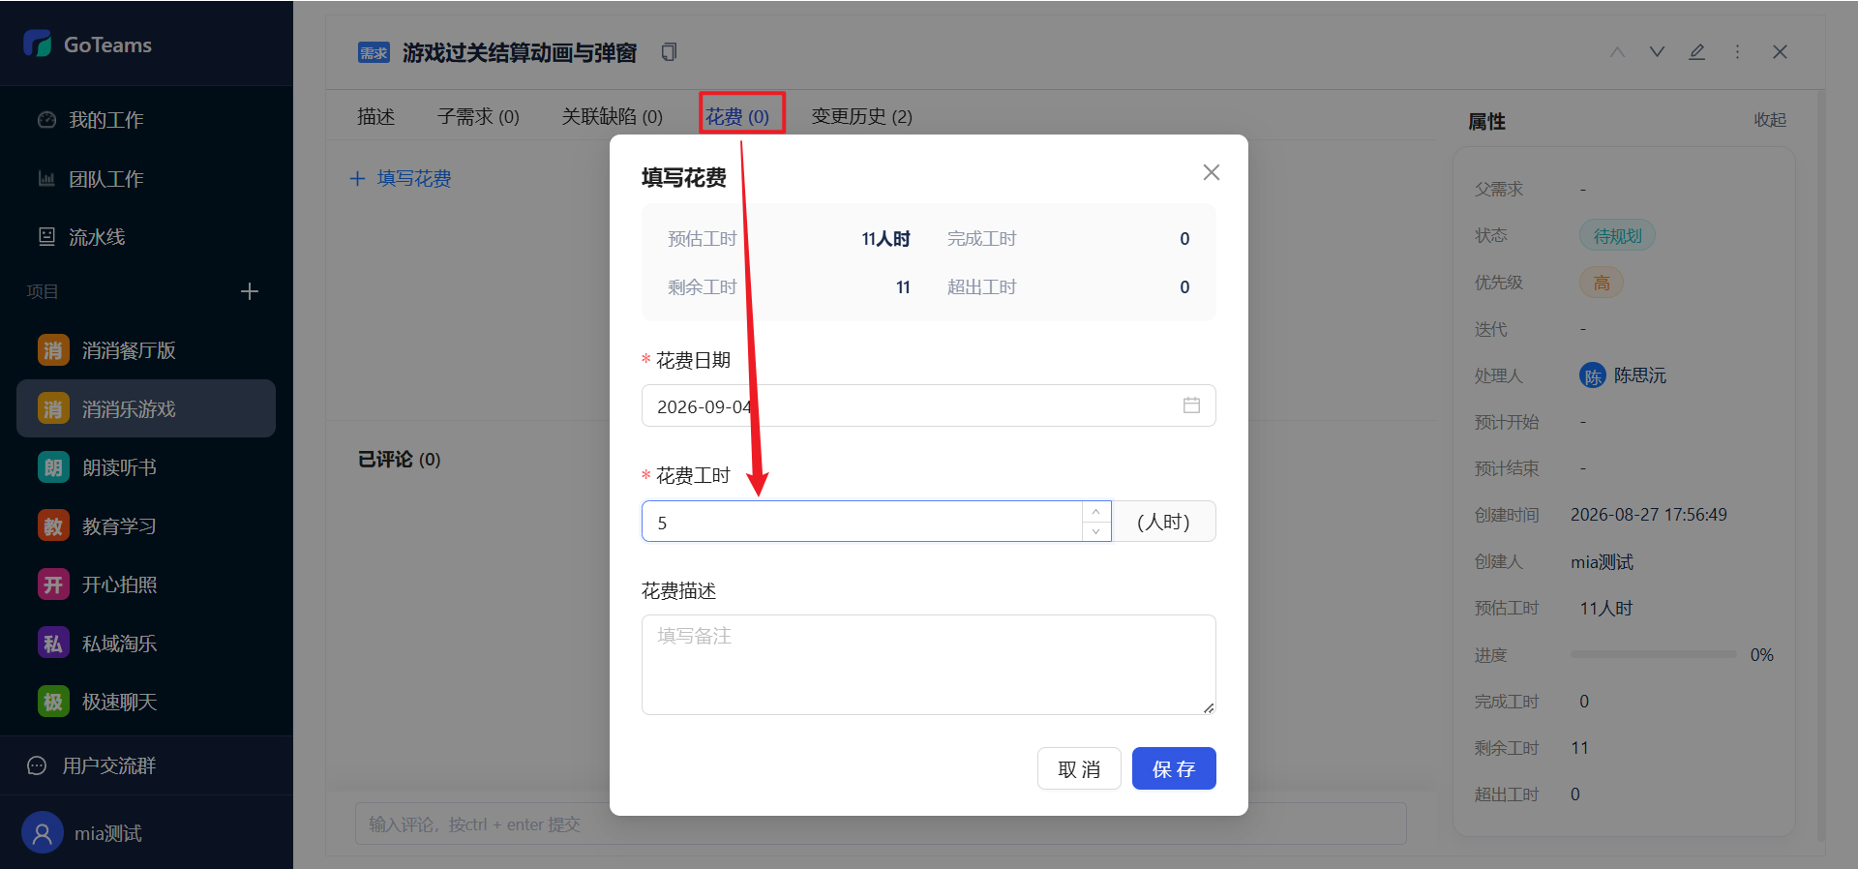Change the assignee 陈思沅
1858x869 pixels.
1623,375
